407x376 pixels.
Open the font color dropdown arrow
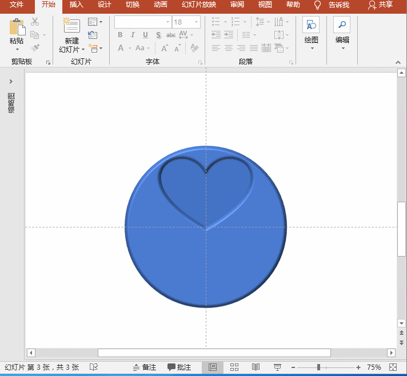(130, 48)
